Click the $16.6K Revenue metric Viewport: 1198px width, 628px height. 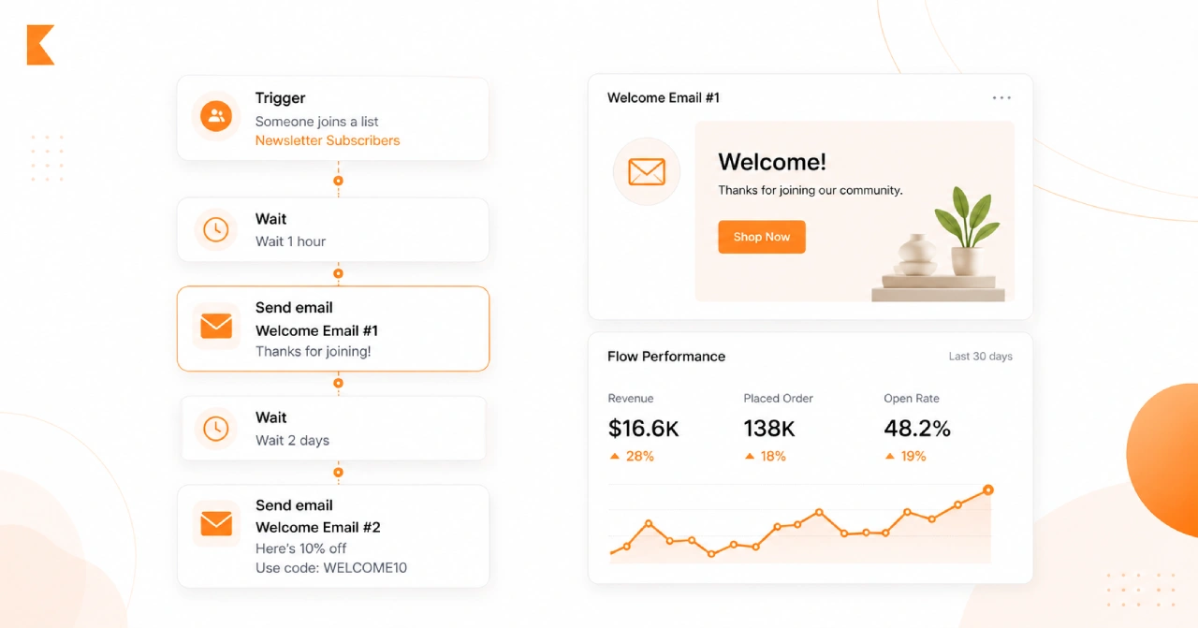tap(644, 428)
